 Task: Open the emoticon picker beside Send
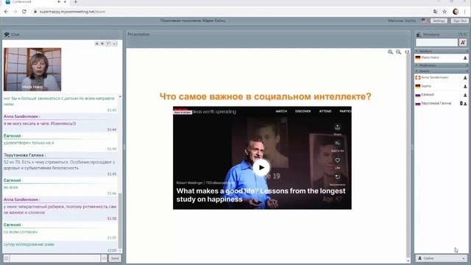tap(104, 258)
